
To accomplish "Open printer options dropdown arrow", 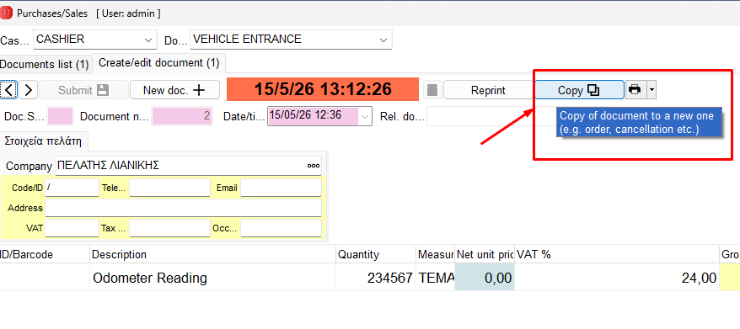I will [x=652, y=89].
